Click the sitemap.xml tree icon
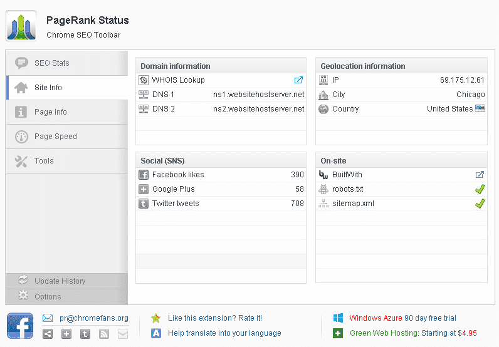Viewport: 499px width, 347px height. 323,204
